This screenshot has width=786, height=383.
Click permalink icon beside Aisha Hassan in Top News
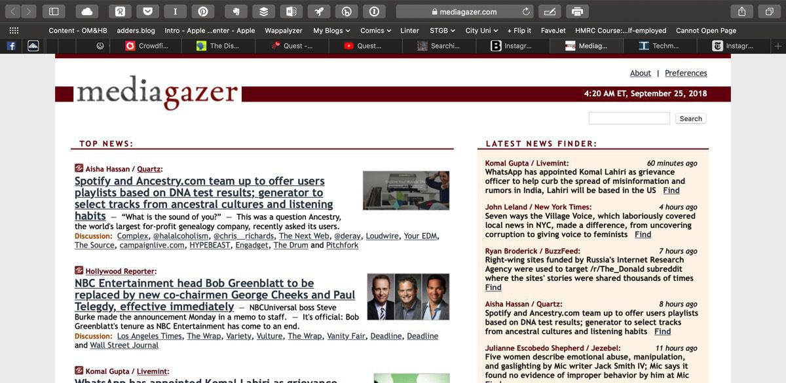(x=79, y=168)
